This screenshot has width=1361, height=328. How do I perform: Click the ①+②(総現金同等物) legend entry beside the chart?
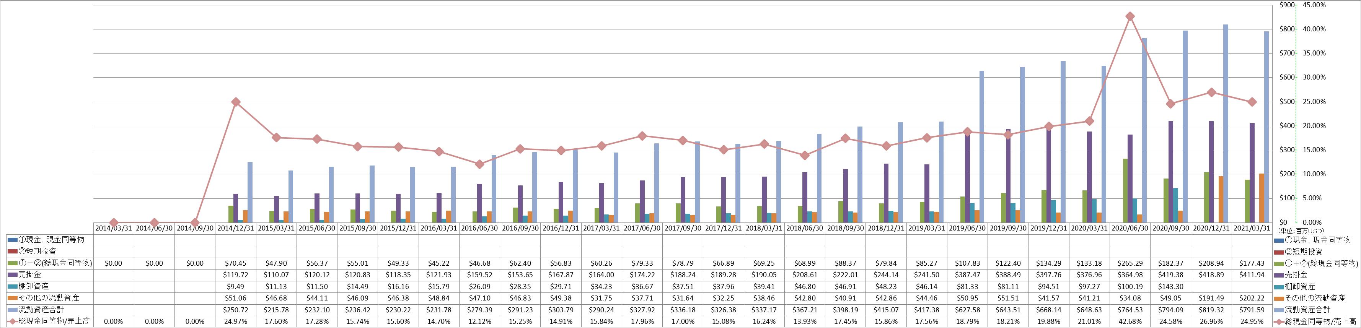pyautogui.click(x=1315, y=263)
